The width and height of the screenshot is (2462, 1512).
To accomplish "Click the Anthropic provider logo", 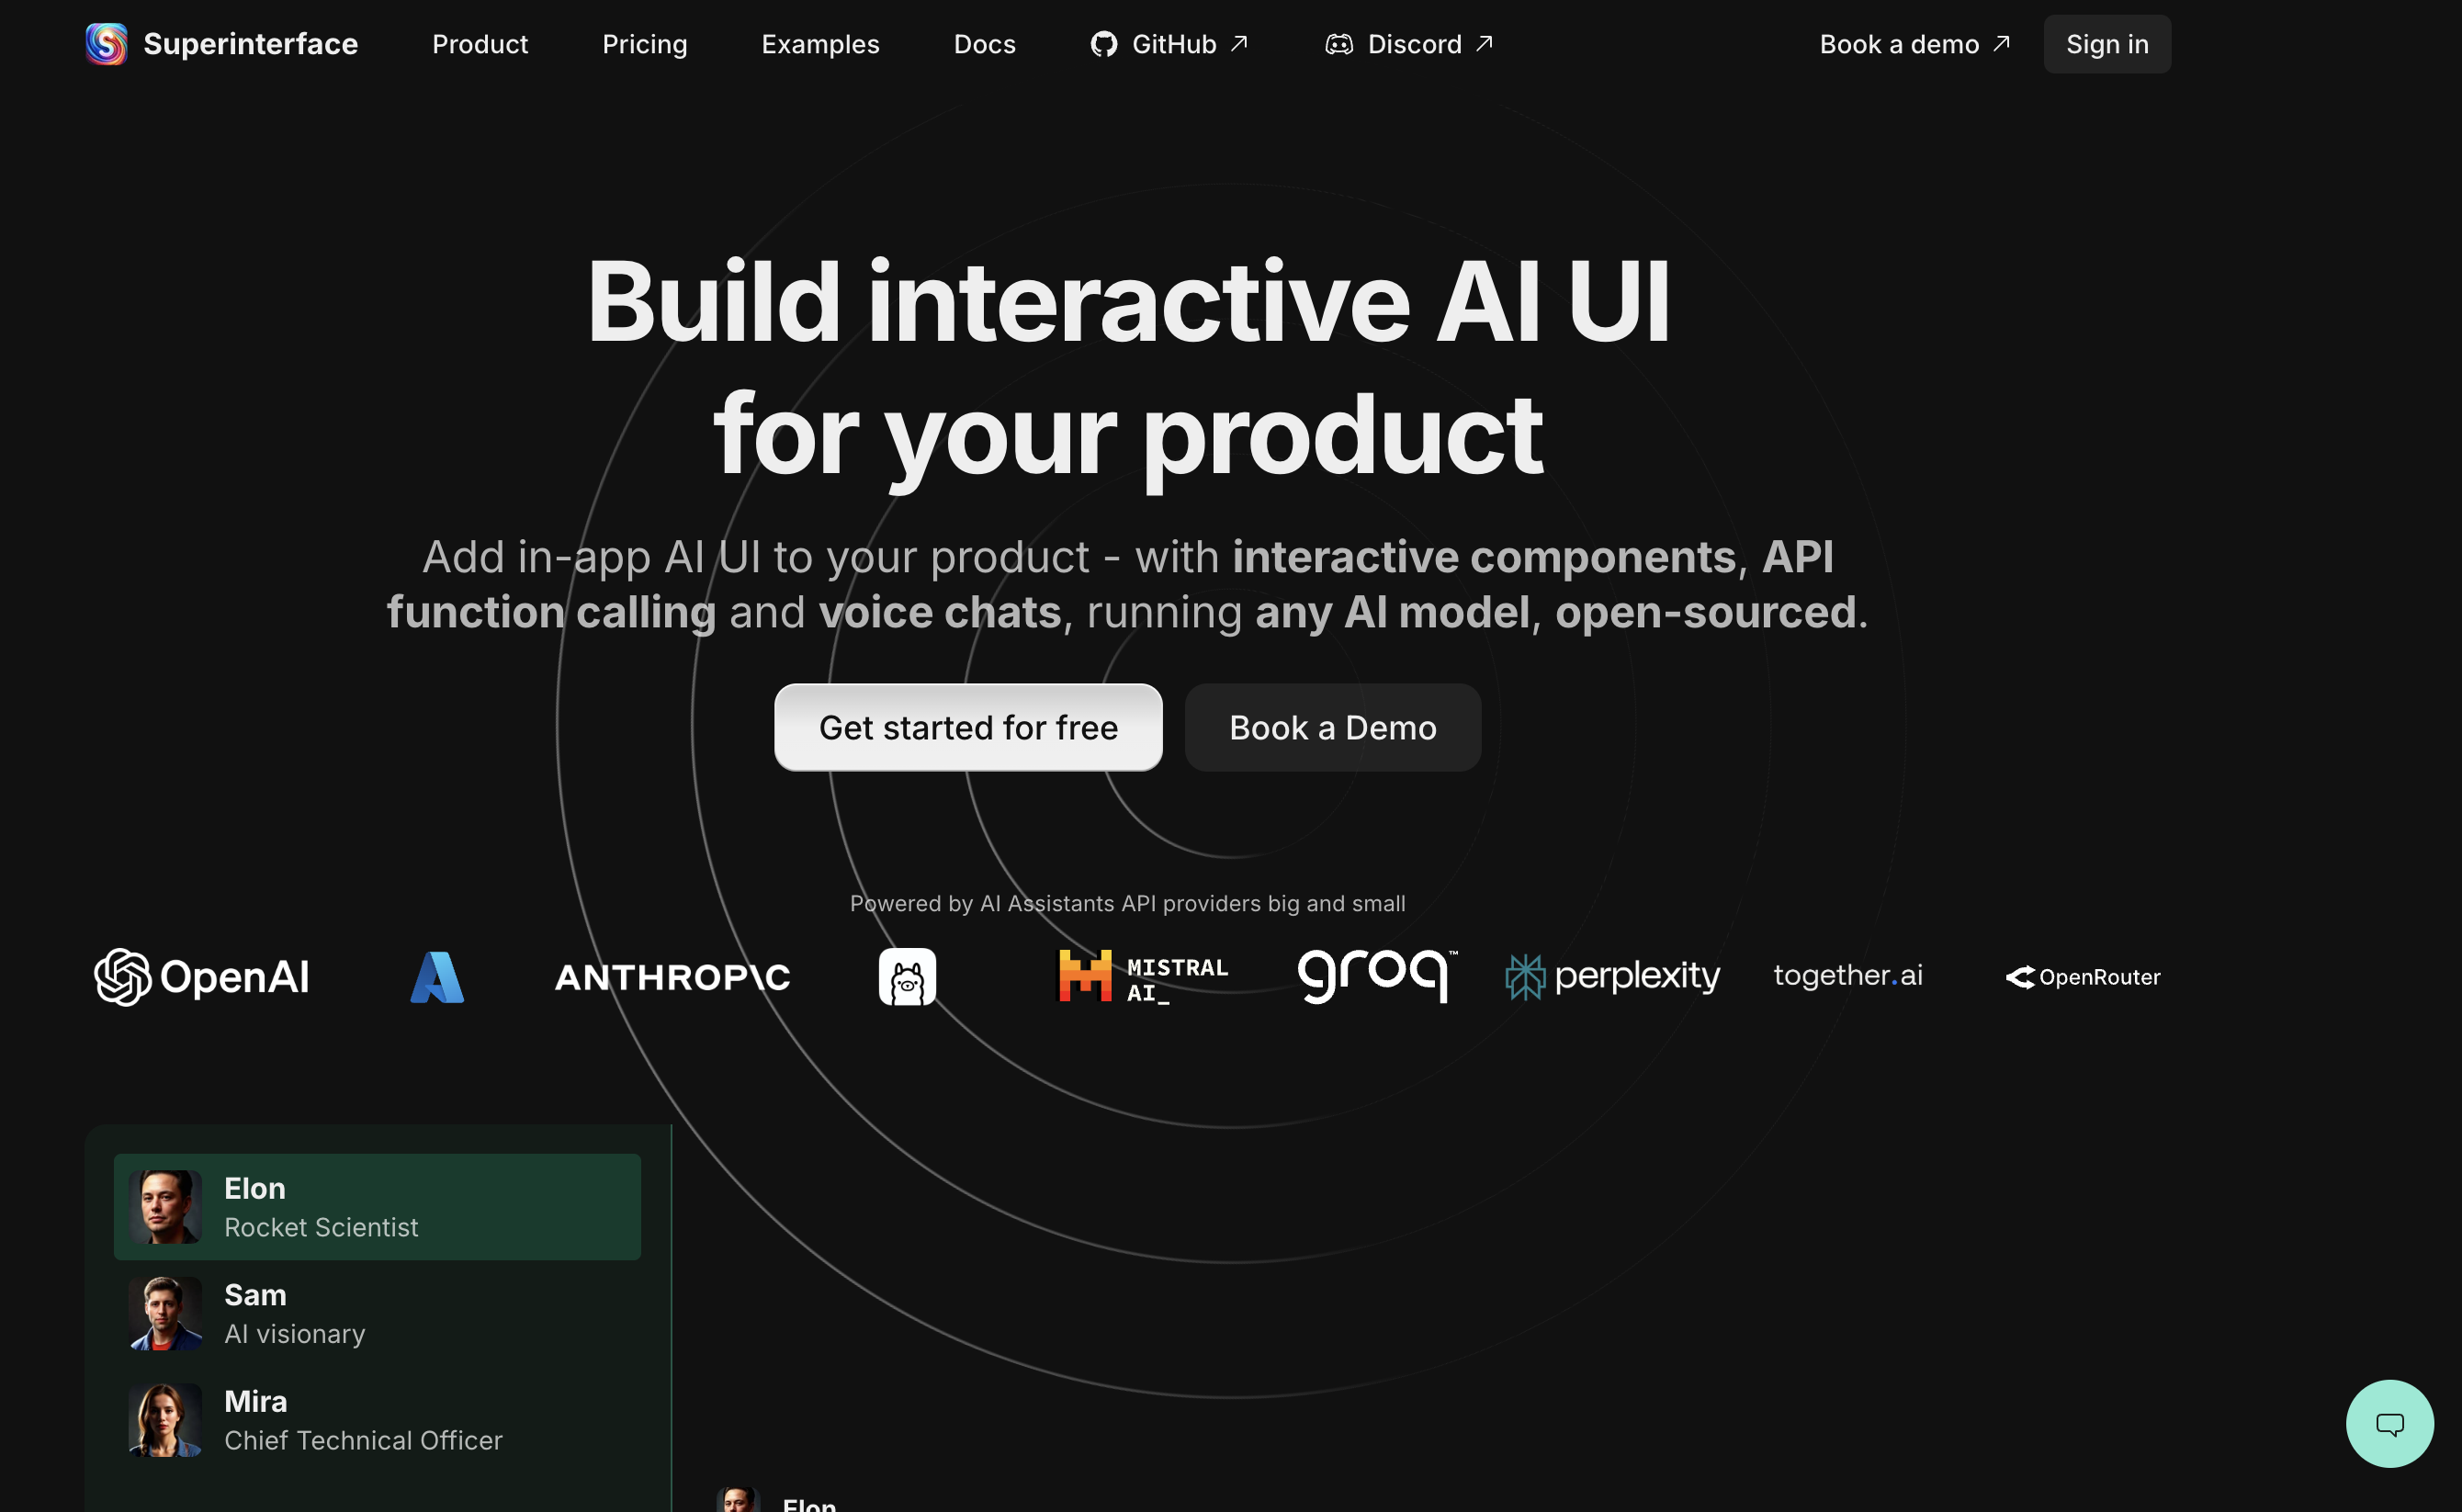I will (671, 977).
